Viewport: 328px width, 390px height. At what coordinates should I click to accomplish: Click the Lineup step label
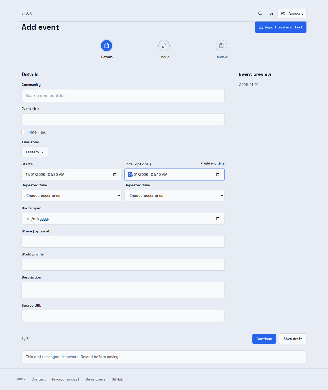tap(164, 57)
